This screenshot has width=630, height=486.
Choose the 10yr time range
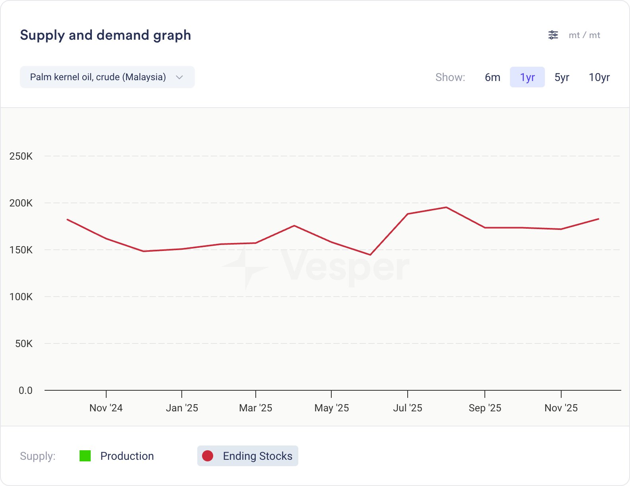[x=599, y=77]
